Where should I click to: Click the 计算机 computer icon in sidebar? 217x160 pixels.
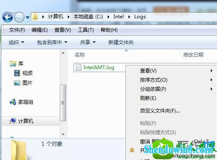pos(13,121)
